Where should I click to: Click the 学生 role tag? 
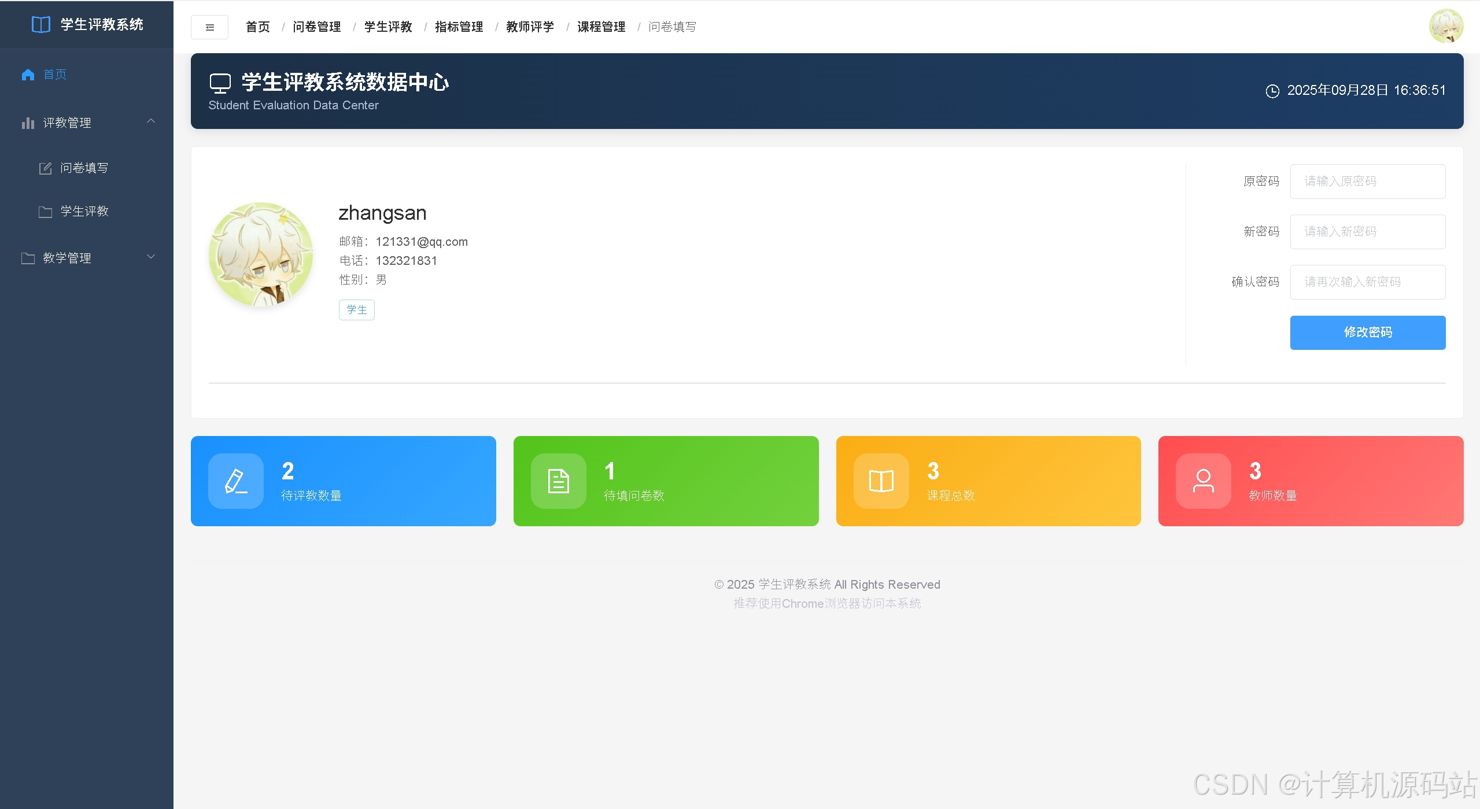357,310
